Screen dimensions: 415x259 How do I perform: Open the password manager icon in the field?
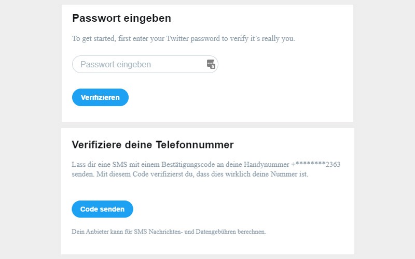pos(211,64)
